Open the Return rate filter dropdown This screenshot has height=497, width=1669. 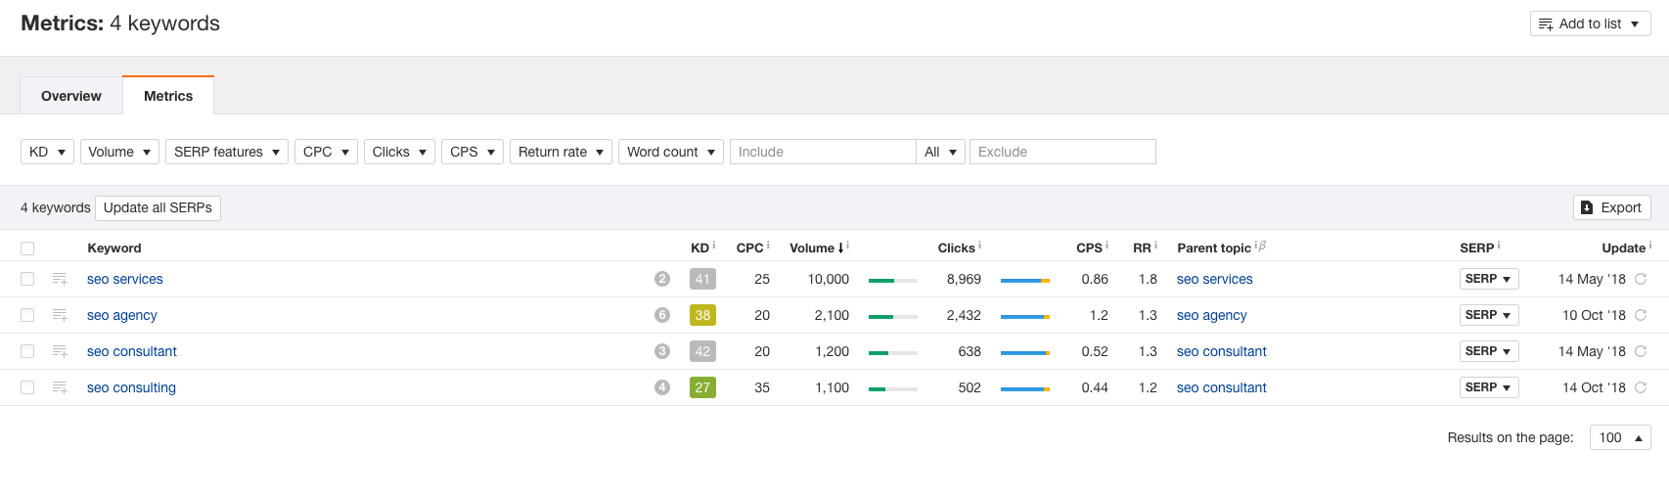coord(561,152)
